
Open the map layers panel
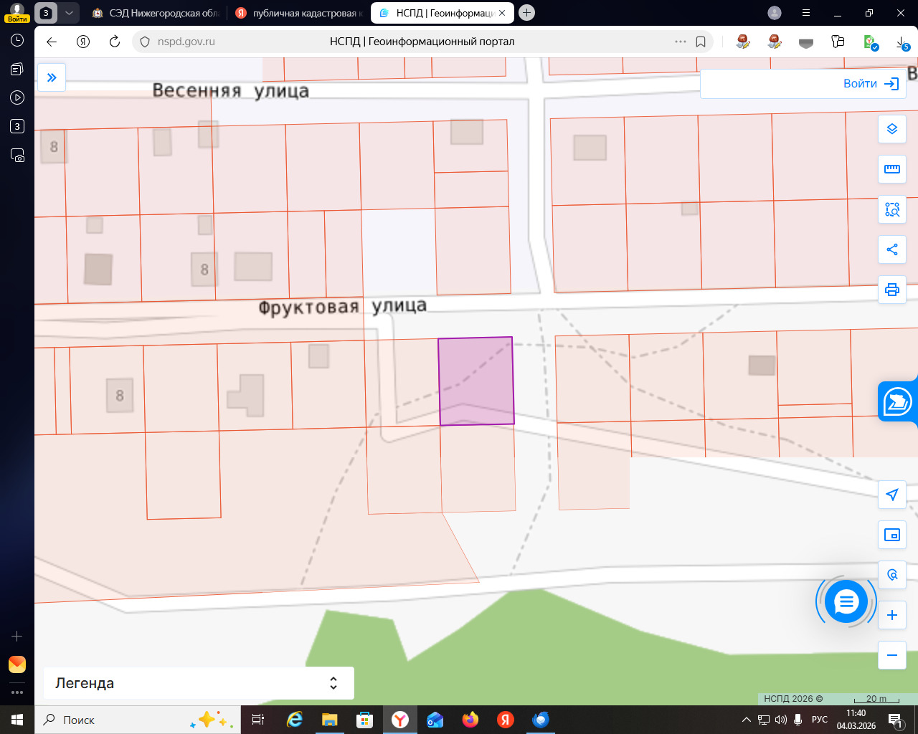(892, 129)
